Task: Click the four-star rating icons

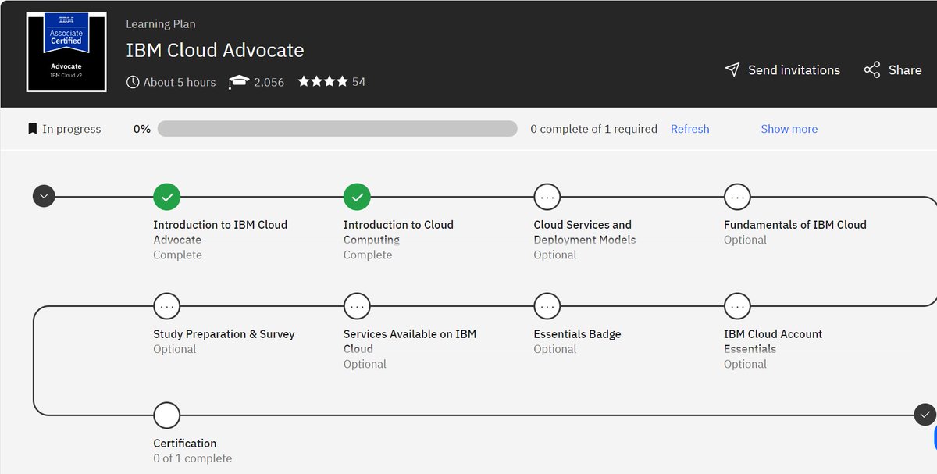Action: 322,81
